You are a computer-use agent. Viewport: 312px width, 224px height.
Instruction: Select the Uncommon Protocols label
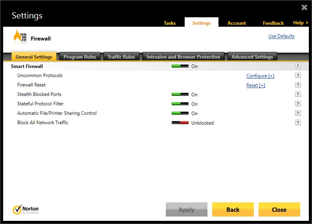40,75
